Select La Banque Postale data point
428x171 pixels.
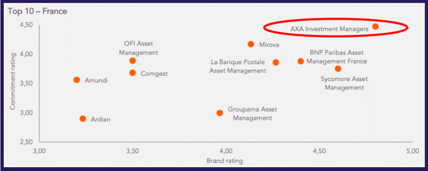coord(276,62)
